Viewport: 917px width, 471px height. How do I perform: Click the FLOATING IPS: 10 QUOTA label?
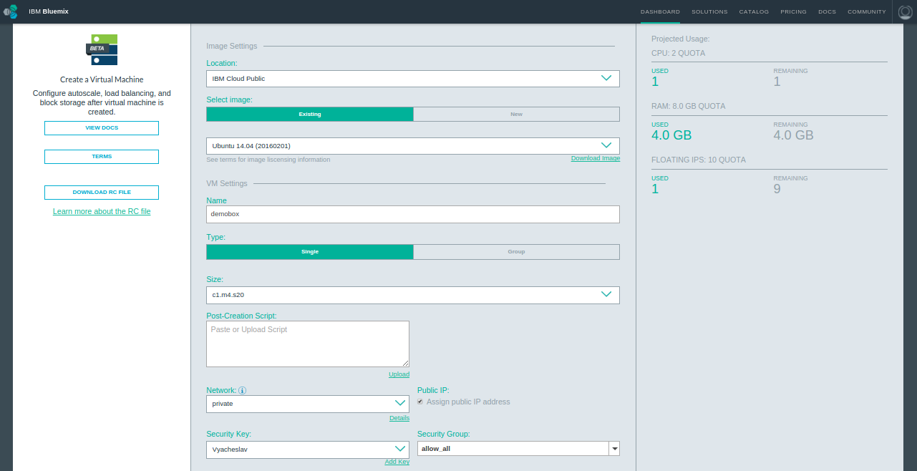click(x=699, y=160)
